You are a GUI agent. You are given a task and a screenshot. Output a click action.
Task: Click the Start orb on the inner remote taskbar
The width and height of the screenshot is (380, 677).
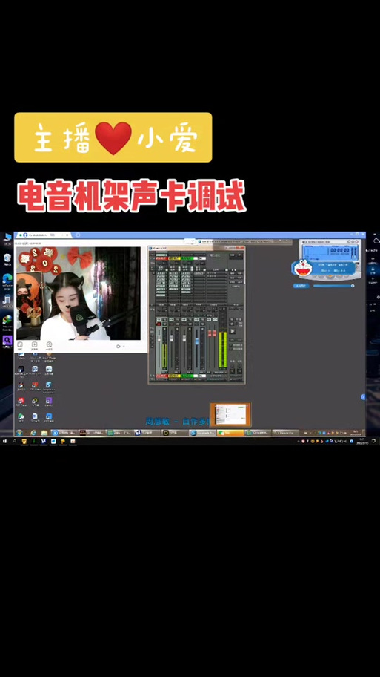19,433
